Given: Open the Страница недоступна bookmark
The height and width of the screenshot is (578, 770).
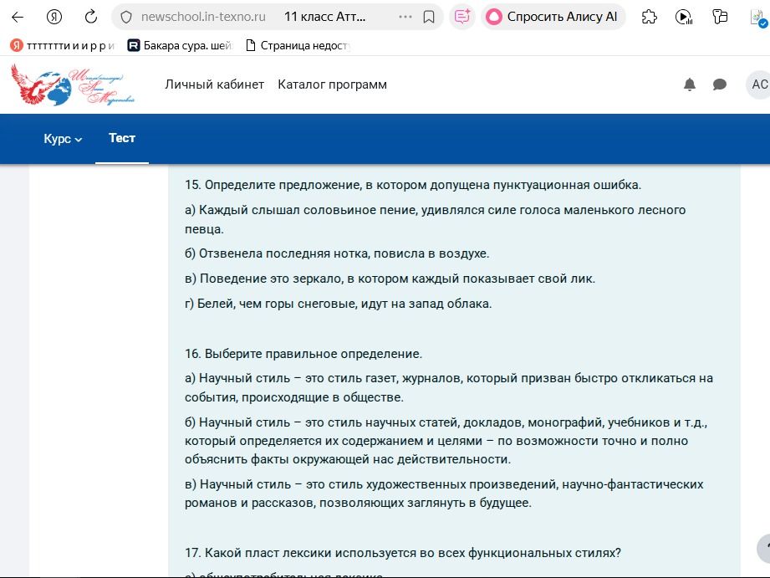Looking at the screenshot, I should 297,46.
